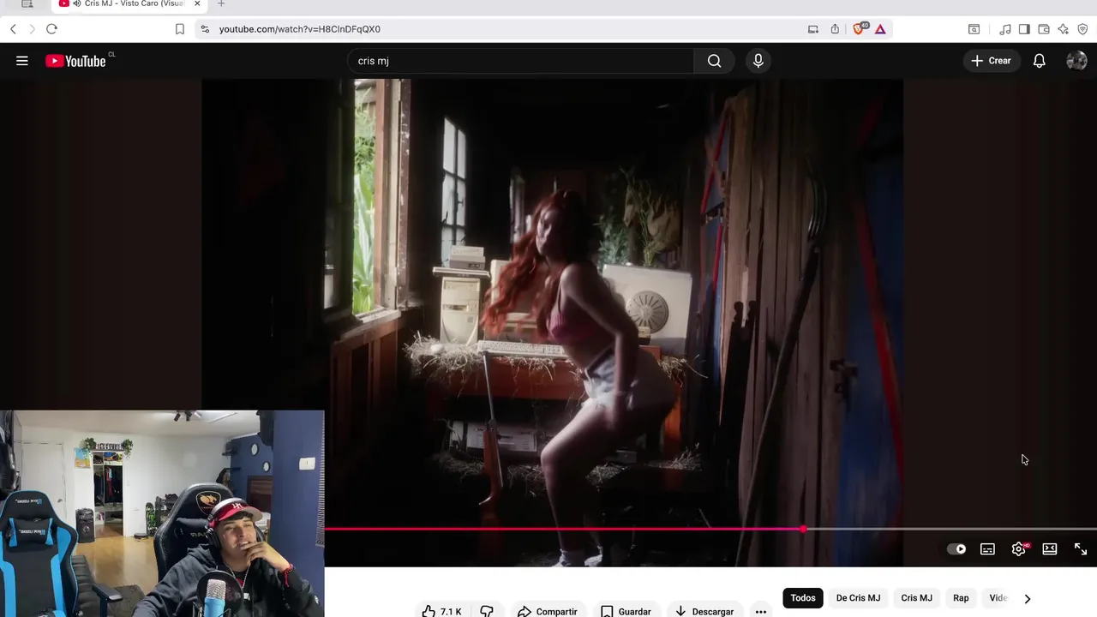Viewport: 1097px width, 617px height.
Task: Open Brave Rewards triangle icon
Action: [880, 29]
